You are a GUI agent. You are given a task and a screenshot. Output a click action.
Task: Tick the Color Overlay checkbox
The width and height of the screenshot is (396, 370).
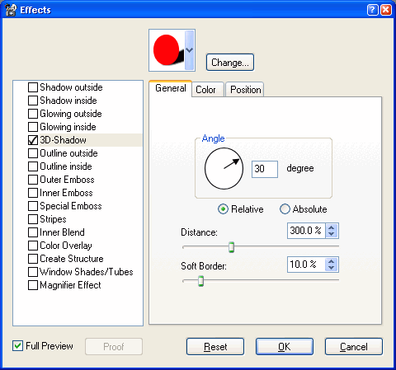pyautogui.click(x=33, y=246)
